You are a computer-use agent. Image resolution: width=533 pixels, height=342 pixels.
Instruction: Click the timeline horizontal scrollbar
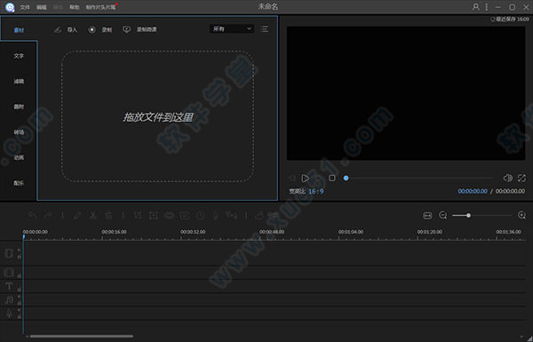point(82,337)
